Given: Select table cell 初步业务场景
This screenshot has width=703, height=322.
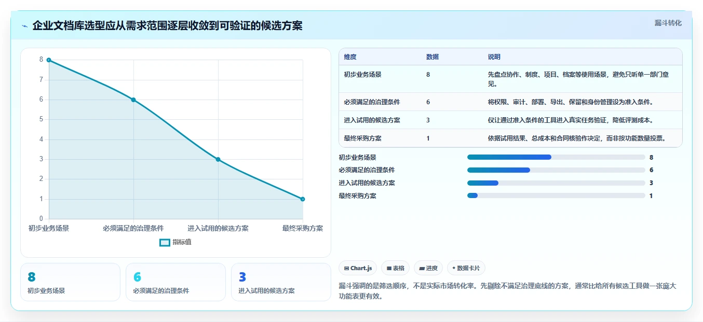Looking at the screenshot, I should click(x=362, y=75).
